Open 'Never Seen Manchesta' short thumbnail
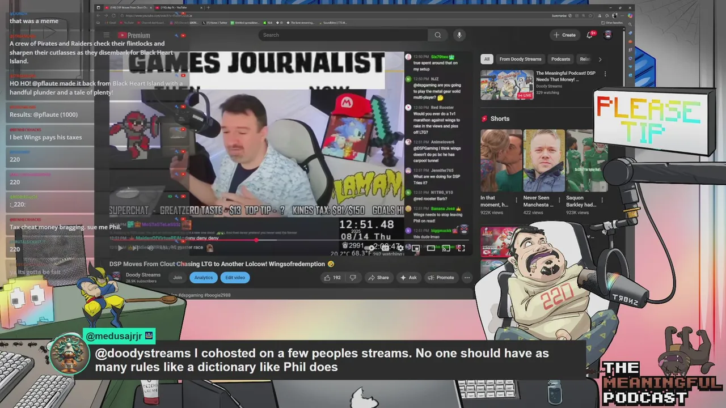 pyautogui.click(x=544, y=161)
